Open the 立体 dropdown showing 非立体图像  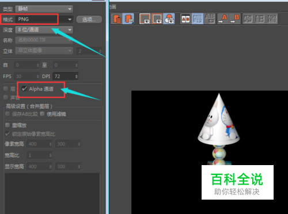[x=44, y=51]
